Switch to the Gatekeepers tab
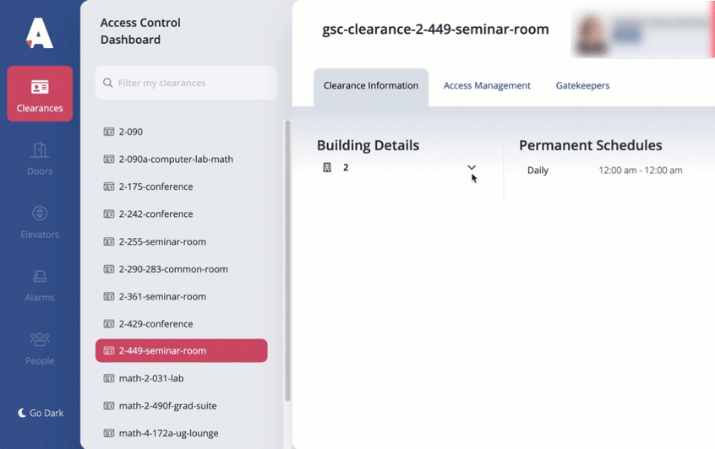715x449 pixels. [x=582, y=85]
